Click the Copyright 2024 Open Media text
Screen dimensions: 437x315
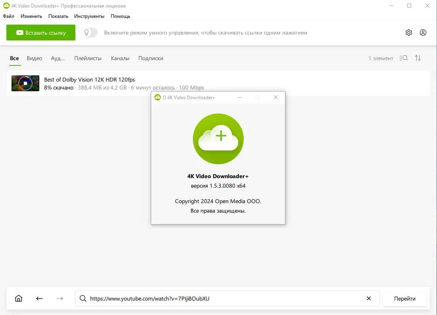(x=218, y=202)
